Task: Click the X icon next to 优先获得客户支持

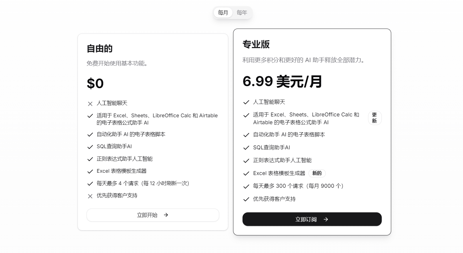Action: (x=90, y=196)
